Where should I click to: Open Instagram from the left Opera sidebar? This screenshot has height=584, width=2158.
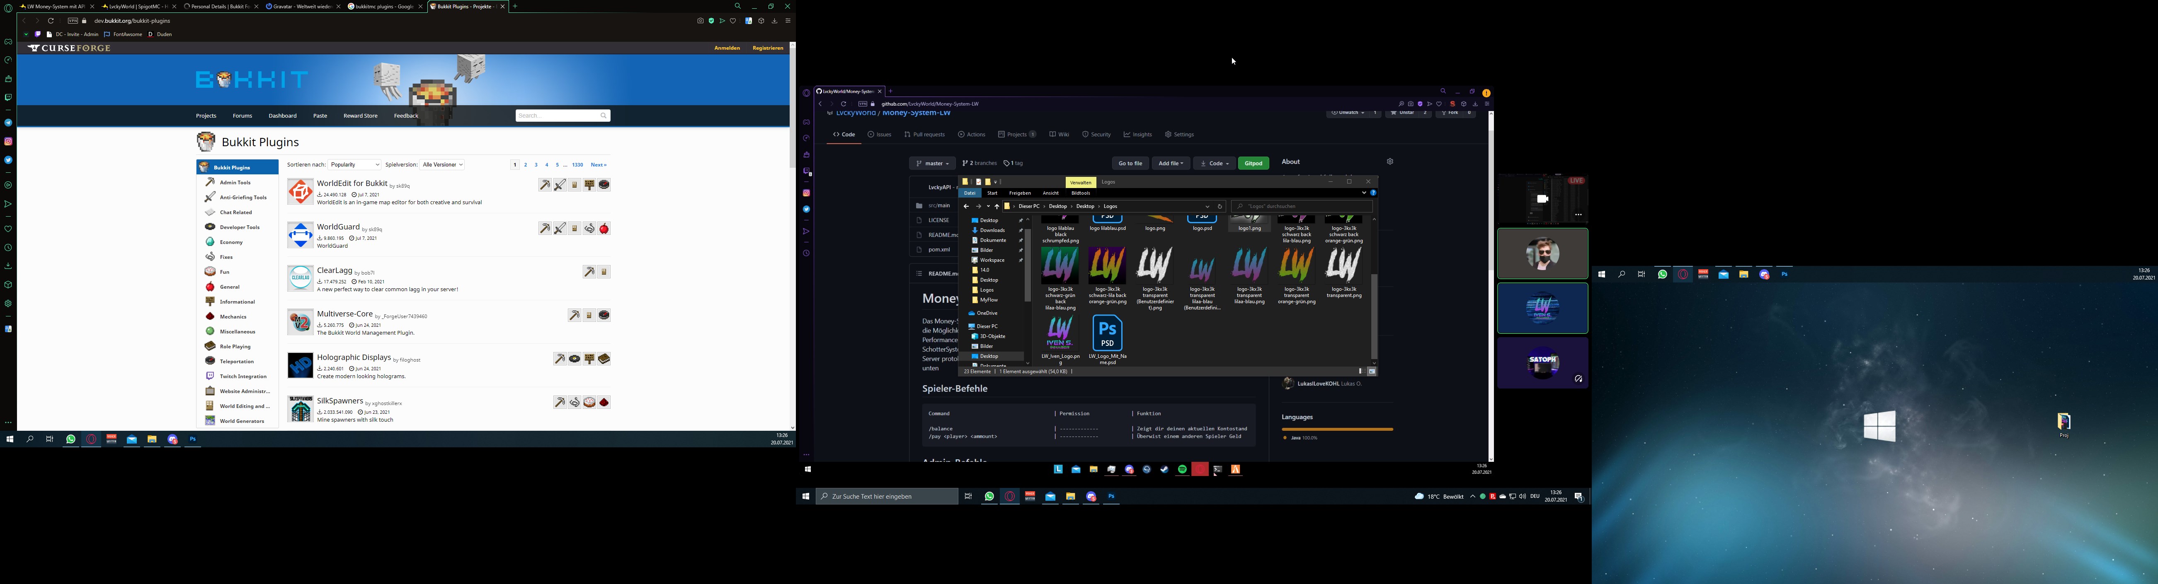8,141
